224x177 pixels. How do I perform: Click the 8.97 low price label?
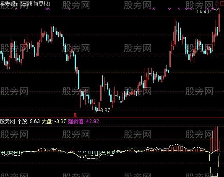[105, 110]
